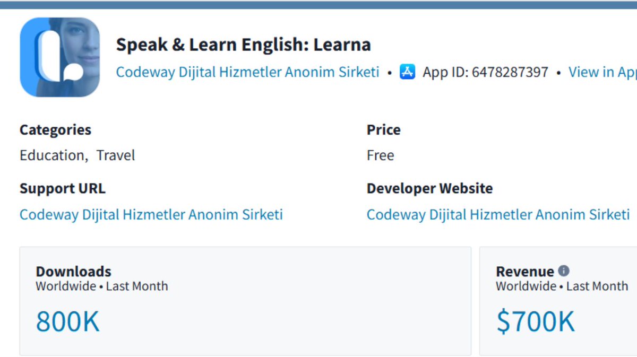
Task: Click the Free price value
Action: 381,155
